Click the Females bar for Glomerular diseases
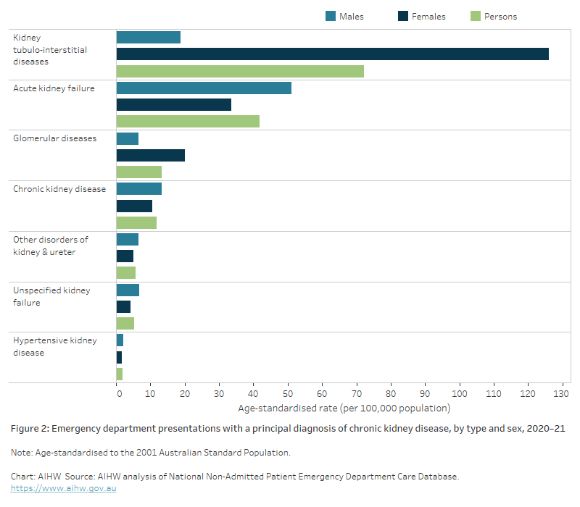 150,155
